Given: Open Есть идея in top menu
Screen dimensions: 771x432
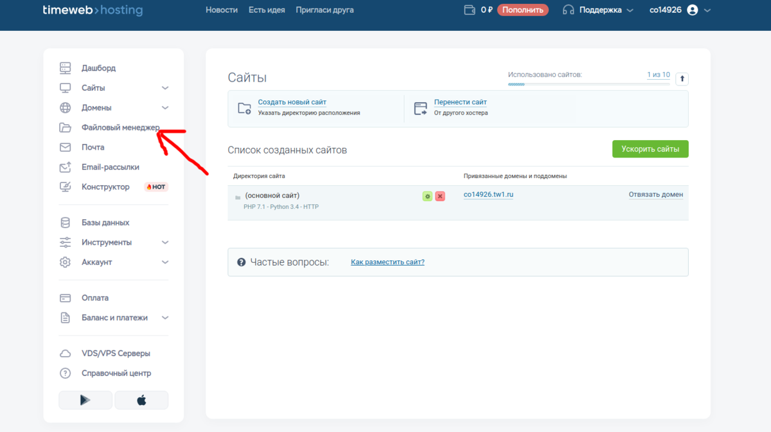Looking at the screenshot, I should pyautogui.click(x=267, y=10).
